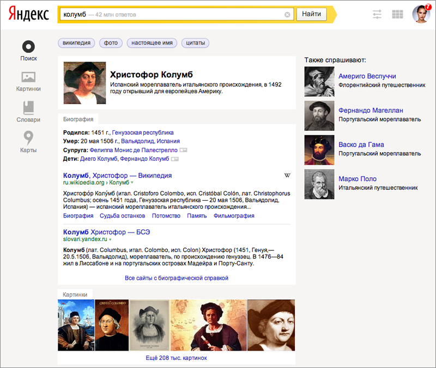Viewport: 436px width, 368px height.
Task: Open the Потомство sitelink
Action: [166, 216]
